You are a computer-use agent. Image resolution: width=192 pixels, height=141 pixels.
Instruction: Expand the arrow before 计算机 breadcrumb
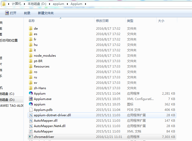pyautogui.click(x=9, y=4)
